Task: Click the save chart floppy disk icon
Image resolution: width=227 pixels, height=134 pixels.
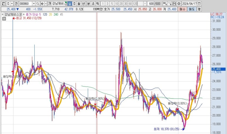Action: (174, 4)
